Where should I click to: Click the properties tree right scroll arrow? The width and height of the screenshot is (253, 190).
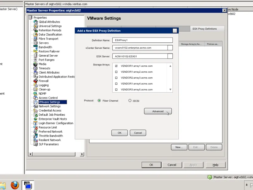(x=82, y=154)
